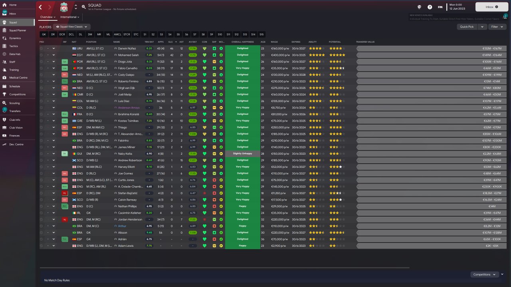Sort by OVERALL HAPPINESS column header
The image size is (511, 287).
(x=242, y=42)
